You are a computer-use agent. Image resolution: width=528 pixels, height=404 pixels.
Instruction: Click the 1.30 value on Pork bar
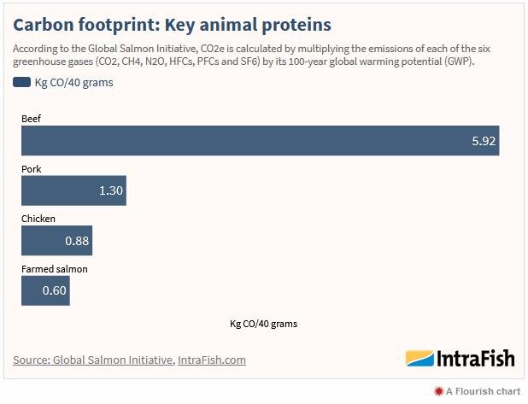coord(111,190)
